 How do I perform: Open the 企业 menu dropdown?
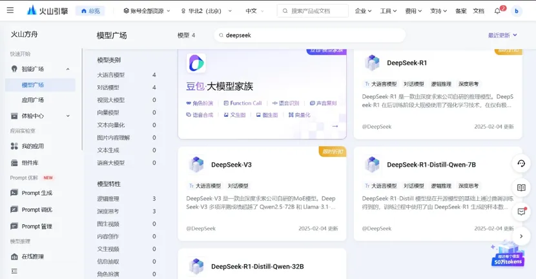(363, 11)
